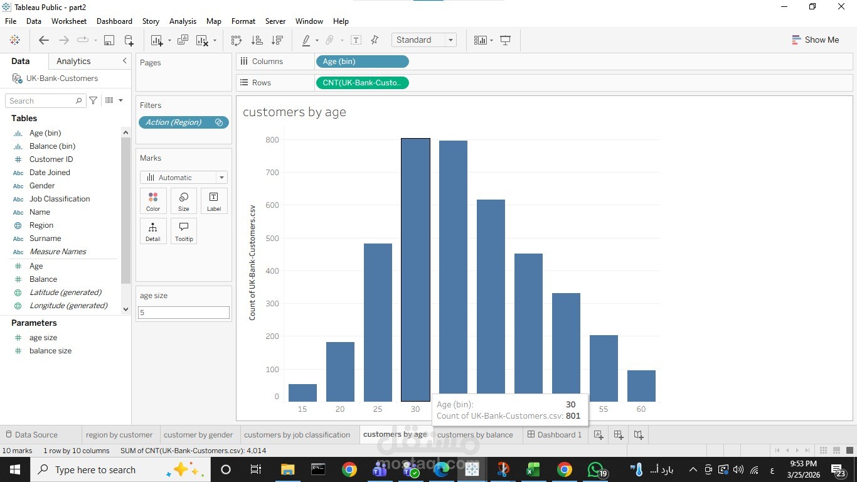Open the Detail marks card

click(153, 231)
